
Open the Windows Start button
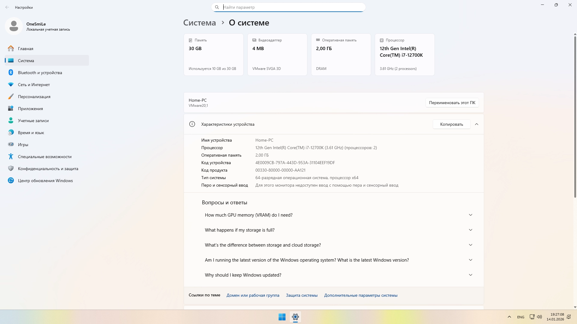pyautogui.click(x=282, y=317)
